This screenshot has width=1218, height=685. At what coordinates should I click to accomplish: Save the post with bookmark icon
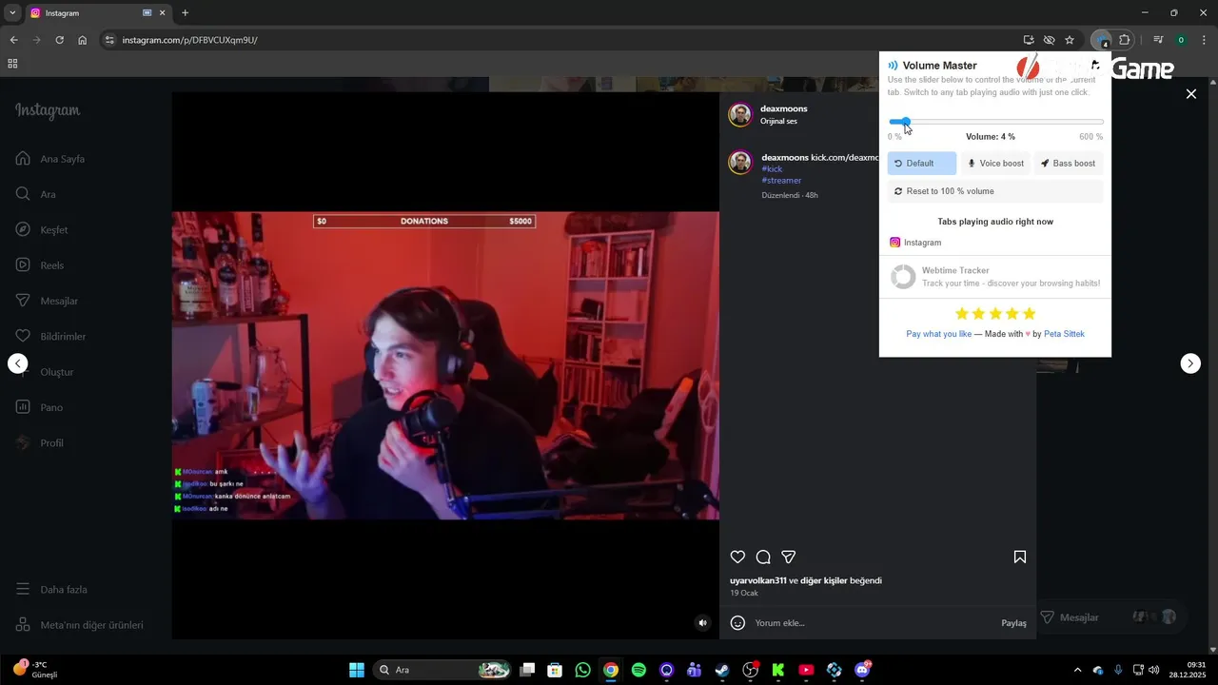(x=1020, y=557)
